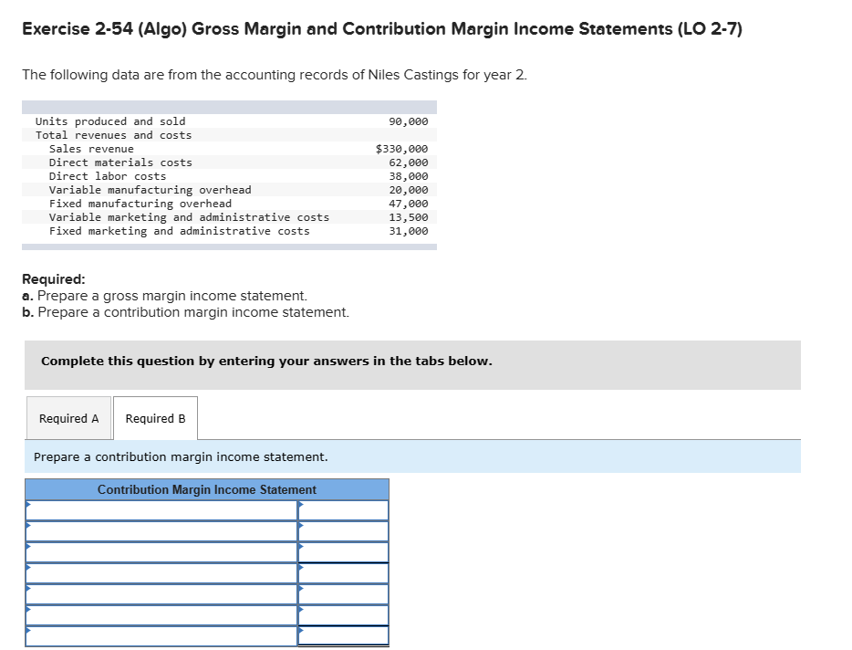
Task: Select the Contribution Margin Income Statement header
Action: [207, 489]
